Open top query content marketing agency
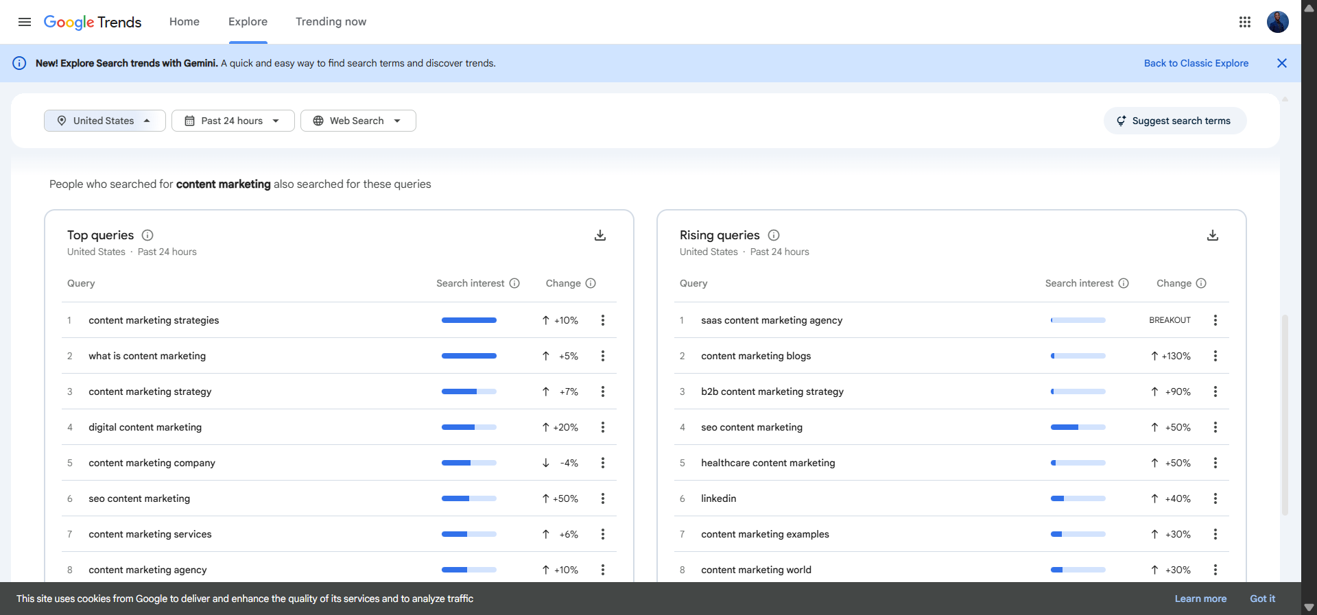 [147, 570]
